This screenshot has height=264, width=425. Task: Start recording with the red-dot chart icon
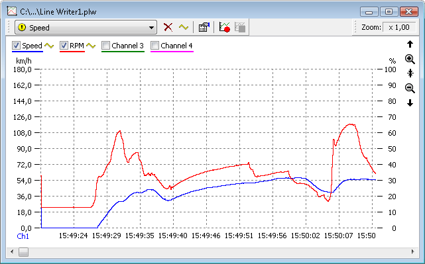pyautogui.click(x=225, y=27)
